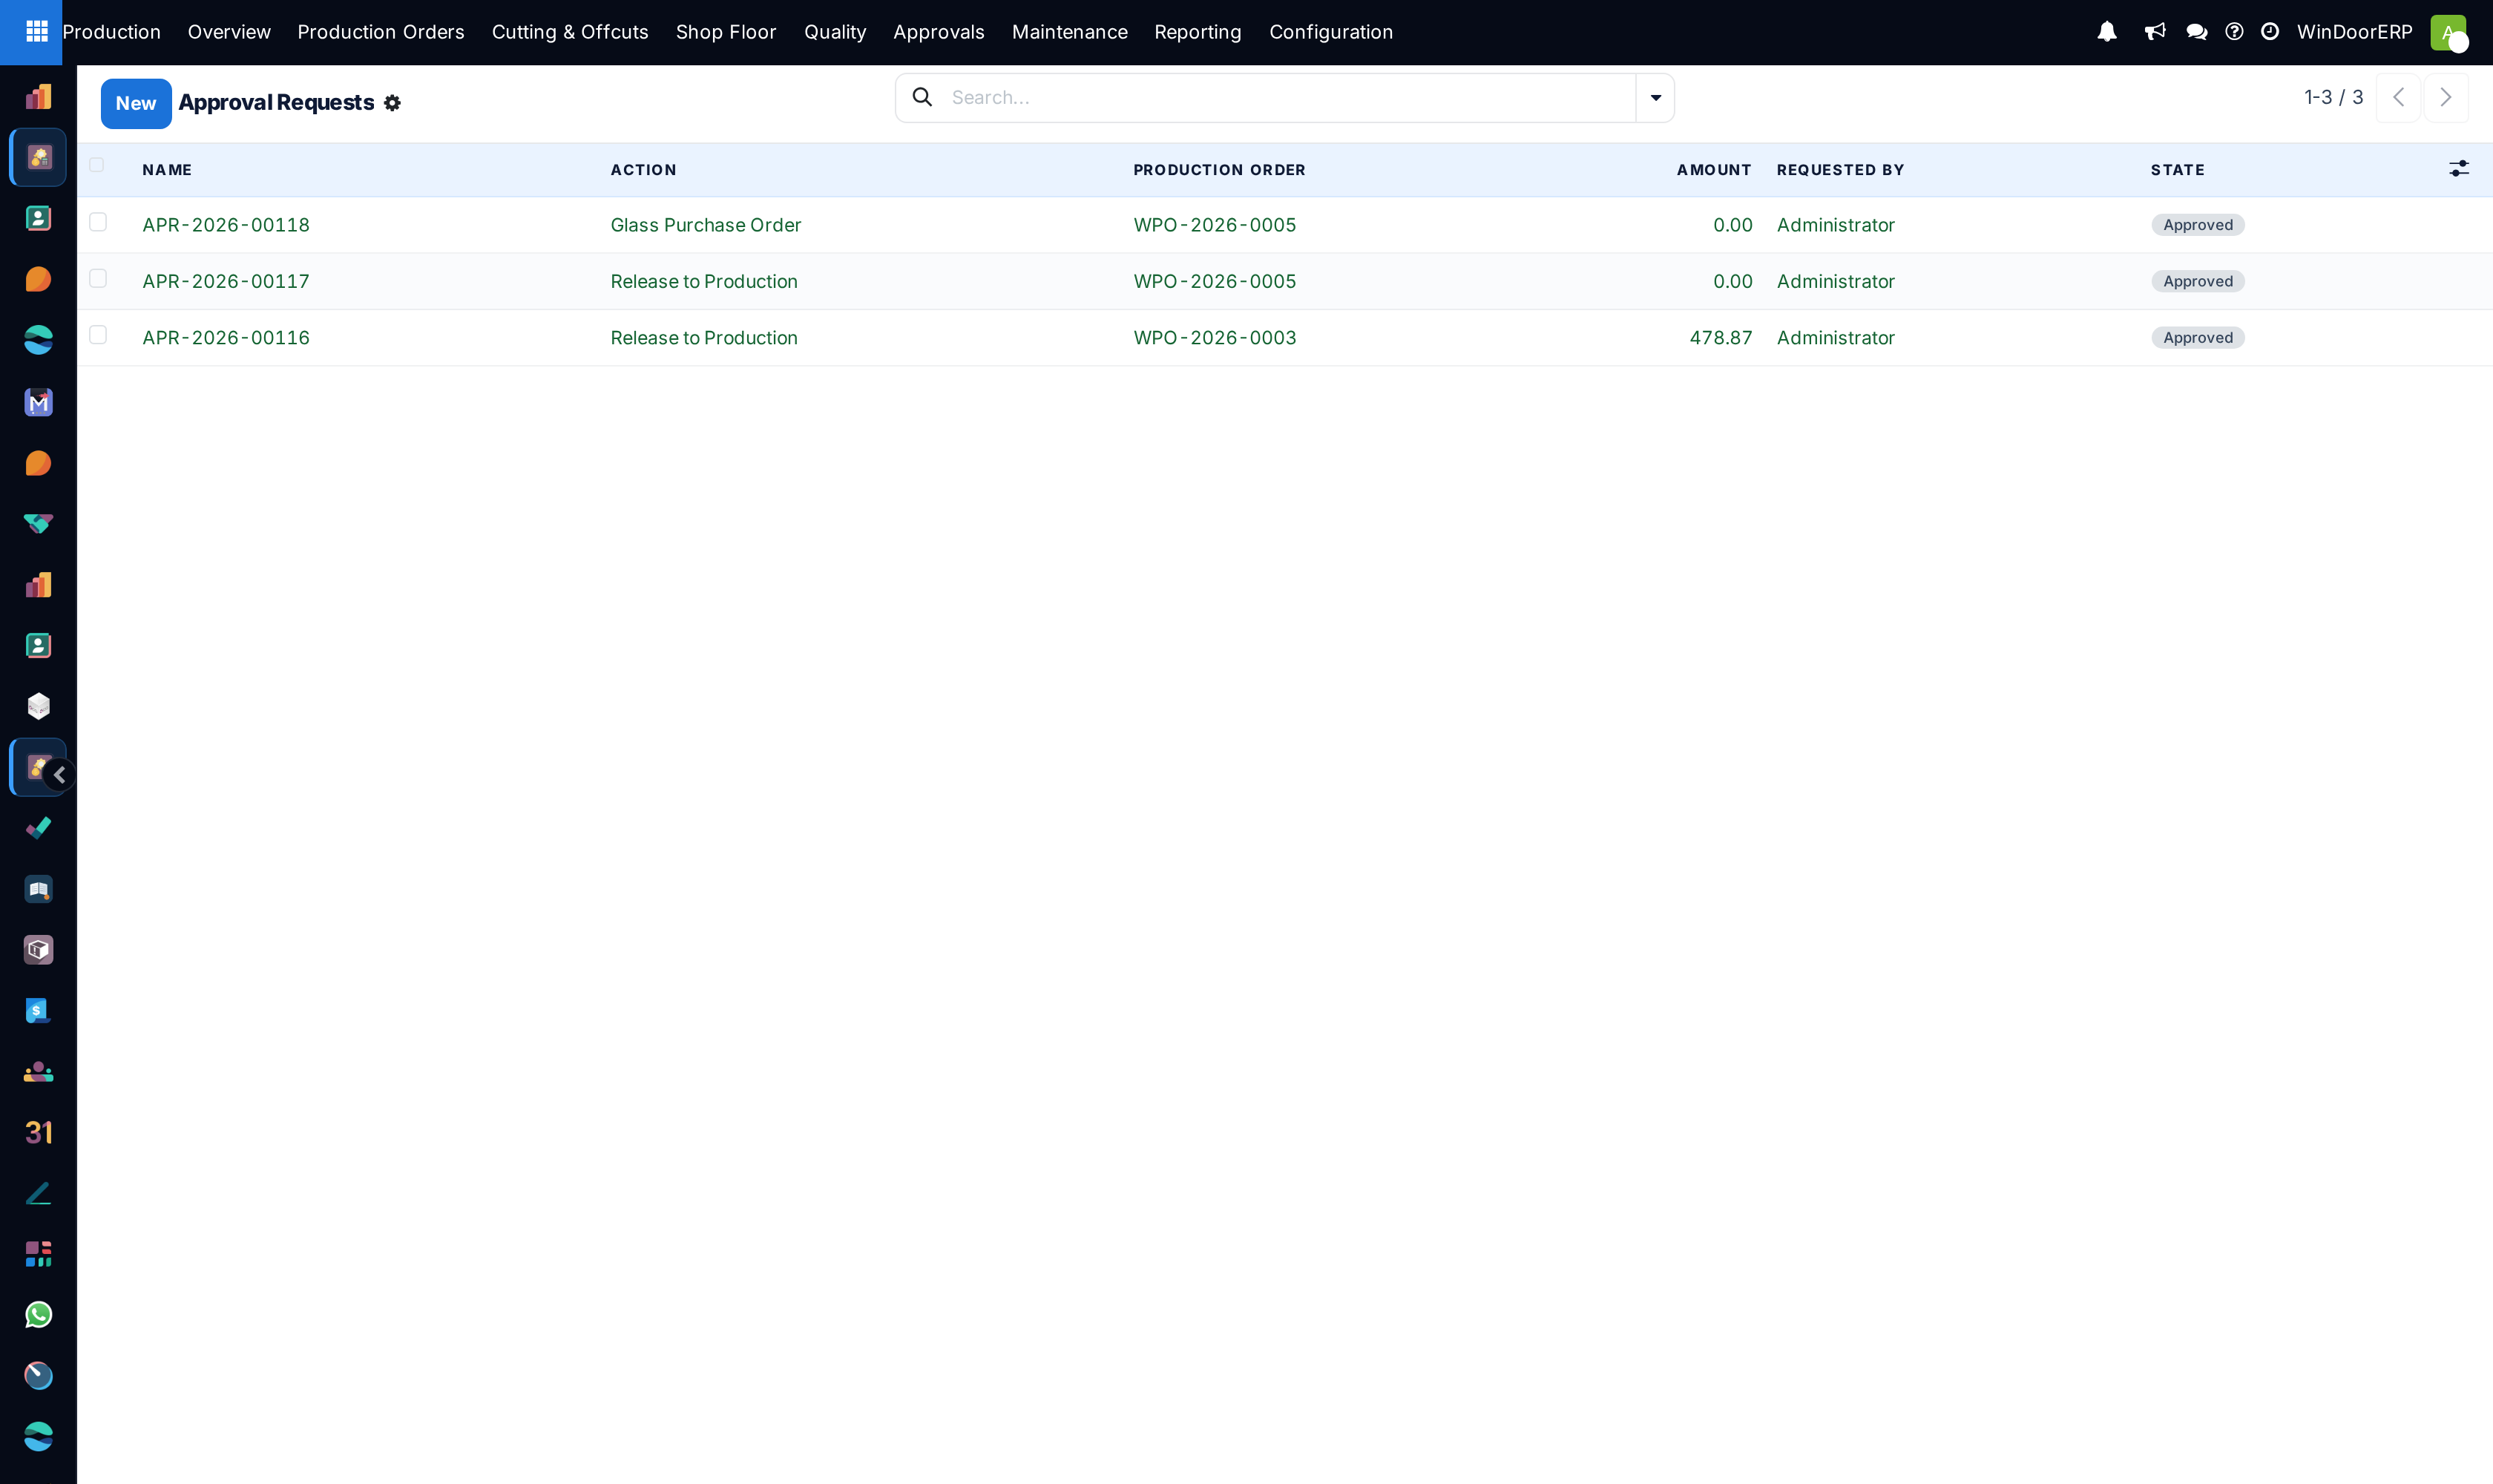Click the 478.87 amount cell
This screenshot has height=1484, width=2493.
point(1721,338)
